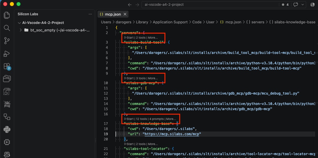Open the Python view in the activity bar
This screenshot has height=158, width=318.
[7, 129]
